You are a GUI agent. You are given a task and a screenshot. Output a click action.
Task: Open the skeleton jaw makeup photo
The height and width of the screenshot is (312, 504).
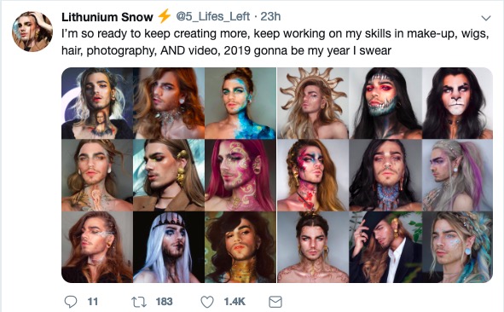point(385,103)
